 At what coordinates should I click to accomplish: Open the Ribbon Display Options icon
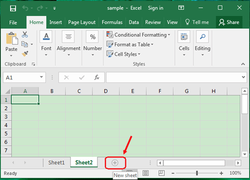181,7
